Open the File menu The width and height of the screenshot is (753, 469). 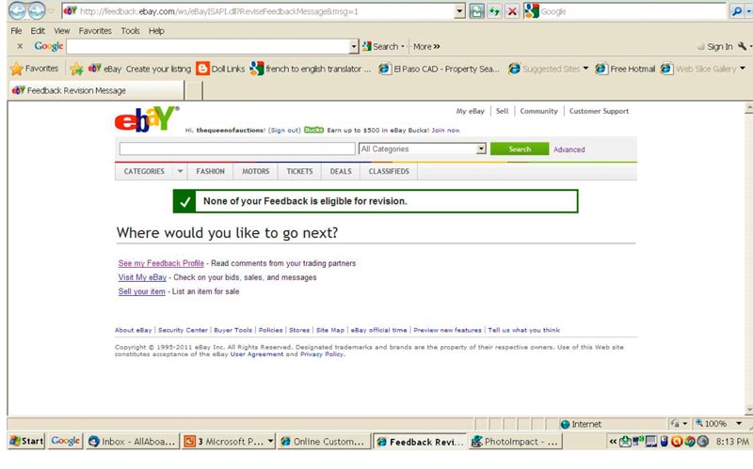click(x=16, y=31)
